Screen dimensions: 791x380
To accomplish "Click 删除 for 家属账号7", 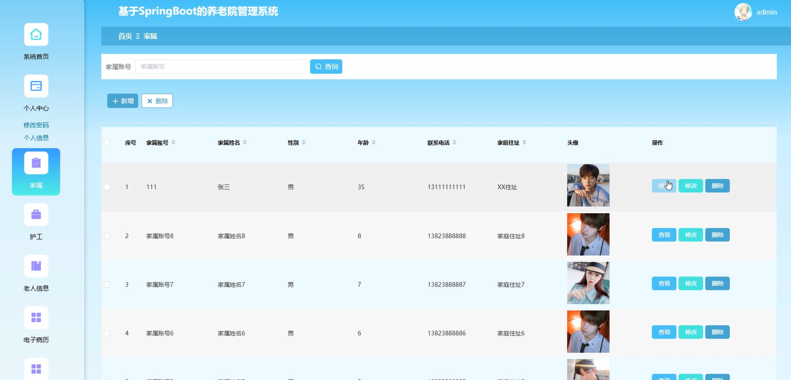I will point(717,284).
